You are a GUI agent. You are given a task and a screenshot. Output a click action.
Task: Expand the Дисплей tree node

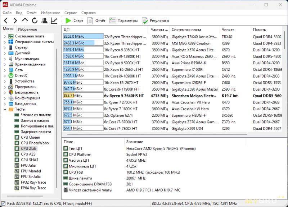(x=5, y=53)
